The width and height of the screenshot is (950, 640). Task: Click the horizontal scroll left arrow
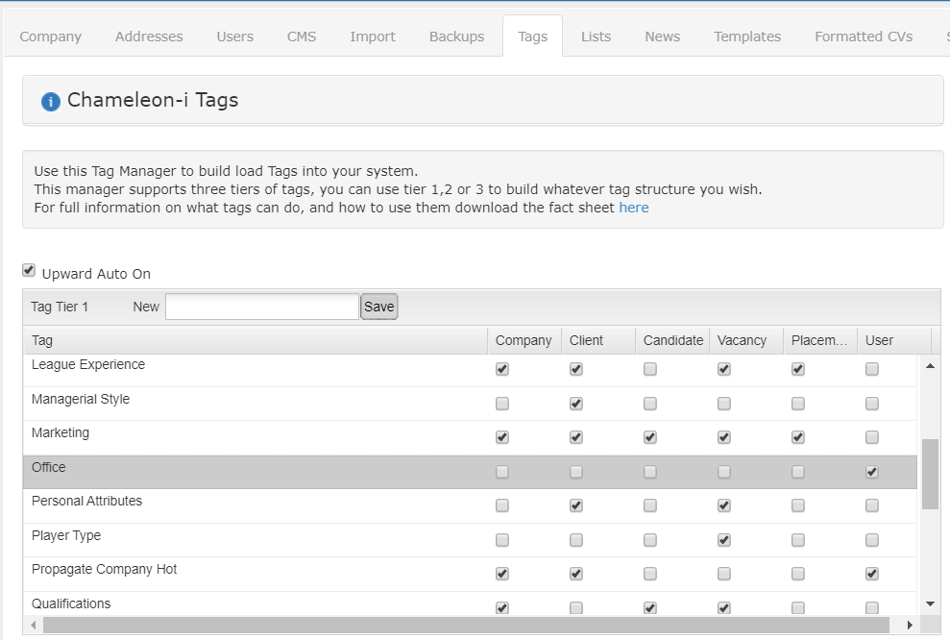pos(33,625)
